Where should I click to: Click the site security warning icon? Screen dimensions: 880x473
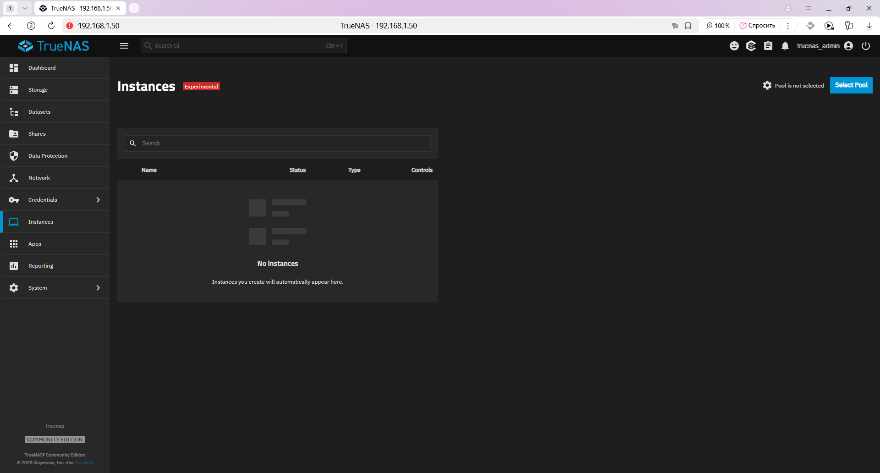(x=70, y=26)
